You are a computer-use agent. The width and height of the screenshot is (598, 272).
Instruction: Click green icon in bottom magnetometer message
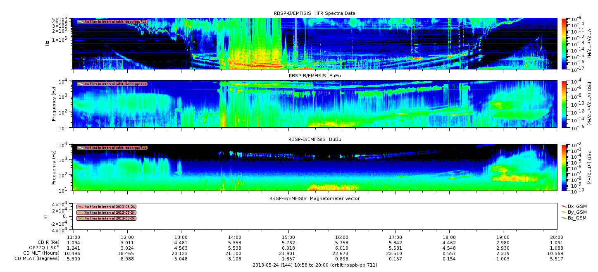(x=80, y=218)
